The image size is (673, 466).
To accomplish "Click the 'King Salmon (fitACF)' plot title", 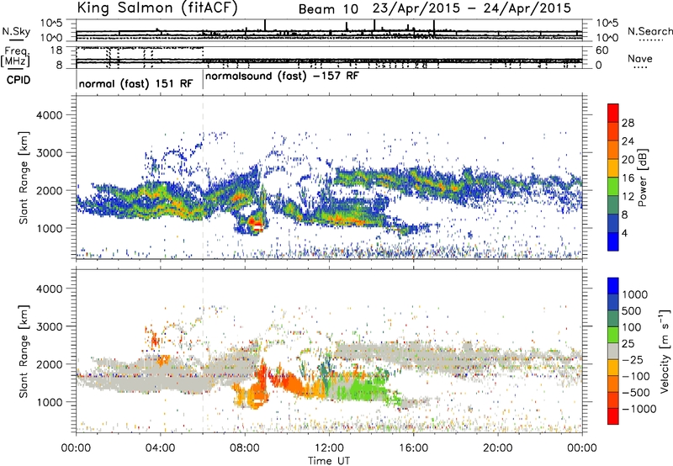I will point(157,8).
